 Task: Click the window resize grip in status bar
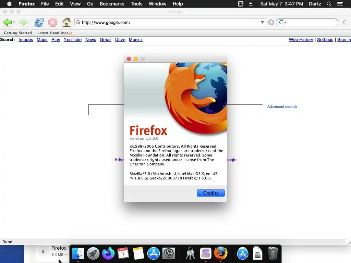point(349,242)
